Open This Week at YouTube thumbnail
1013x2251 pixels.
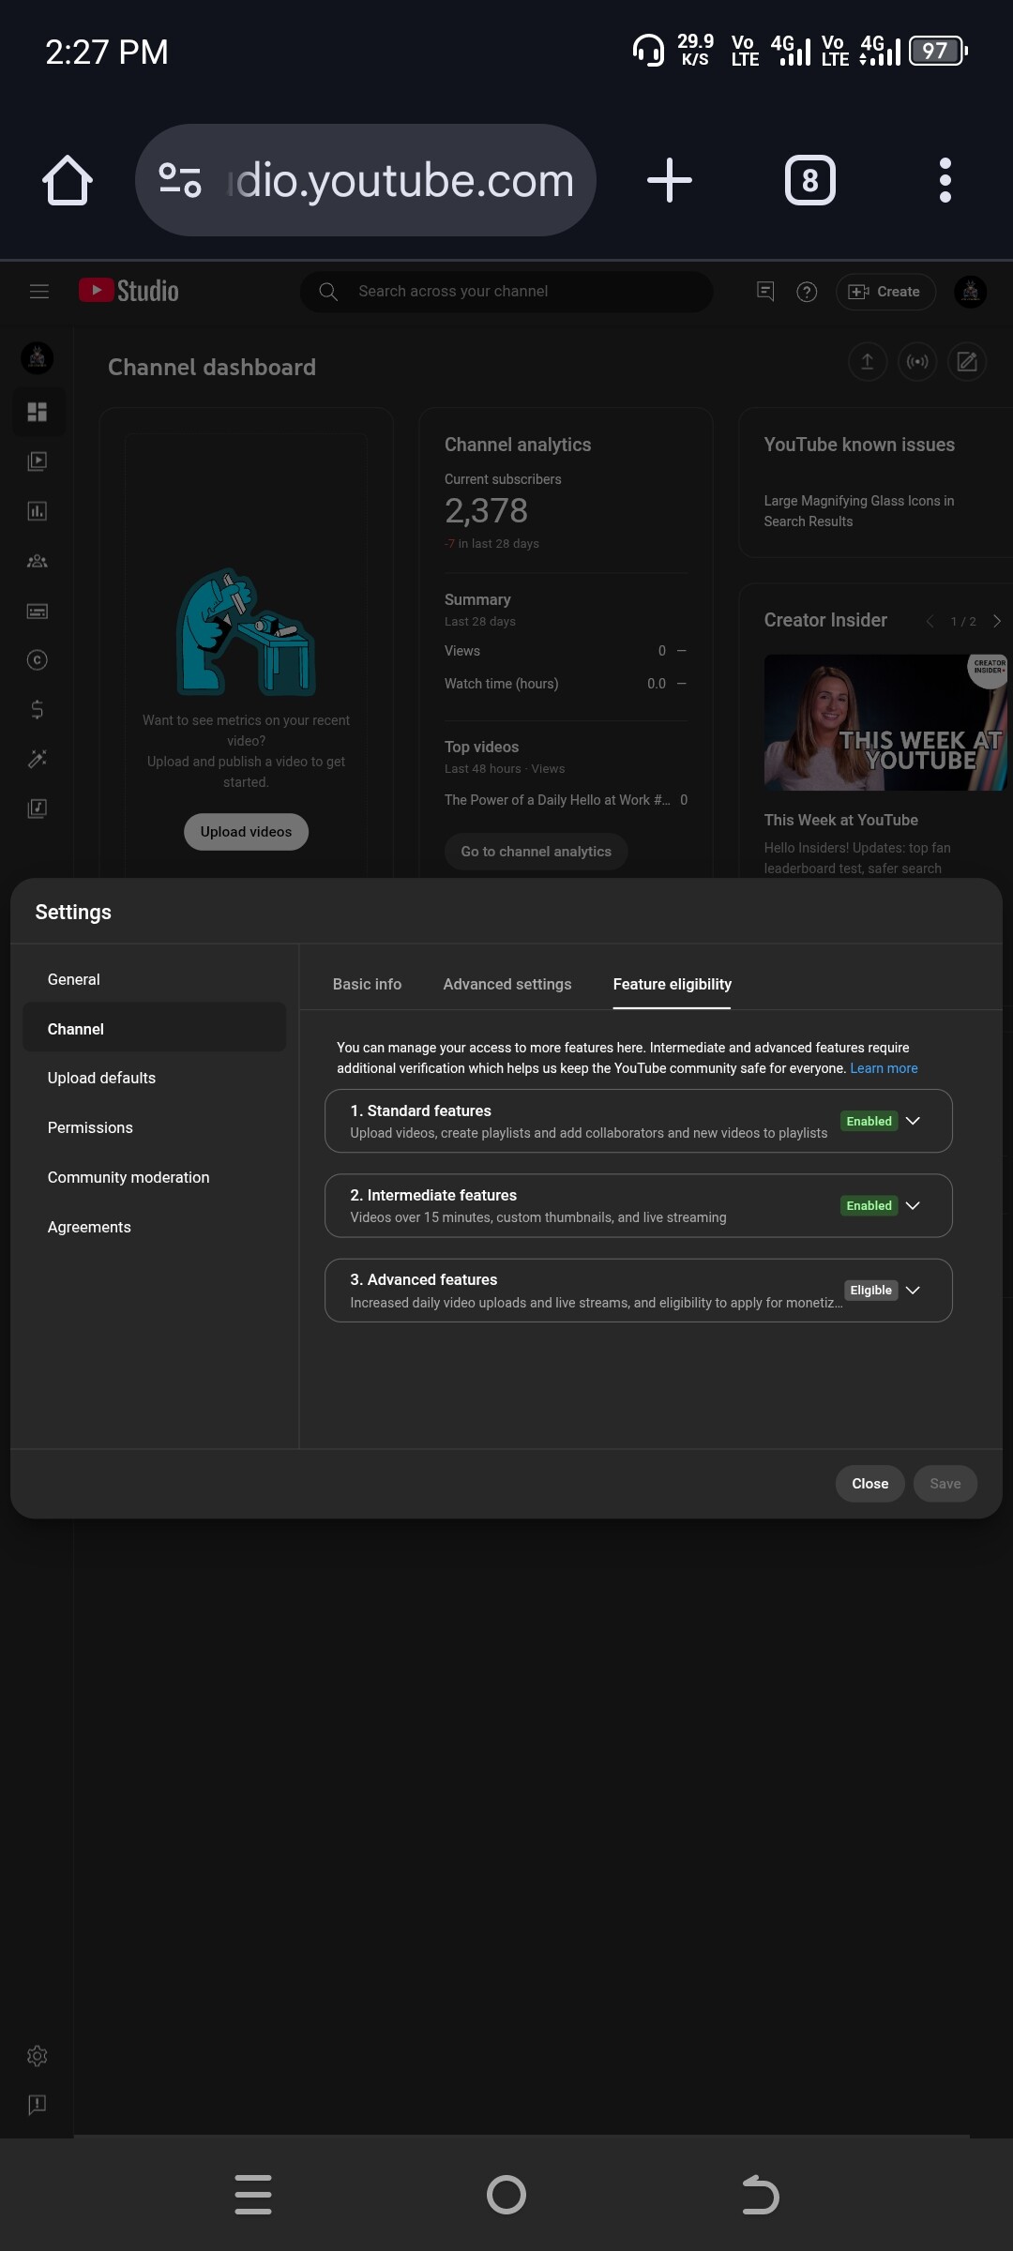pos(885,722)
